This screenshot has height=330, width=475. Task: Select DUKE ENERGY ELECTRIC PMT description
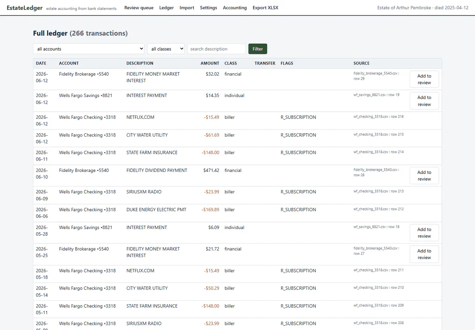pyautogui.click(x=156, y=210)
